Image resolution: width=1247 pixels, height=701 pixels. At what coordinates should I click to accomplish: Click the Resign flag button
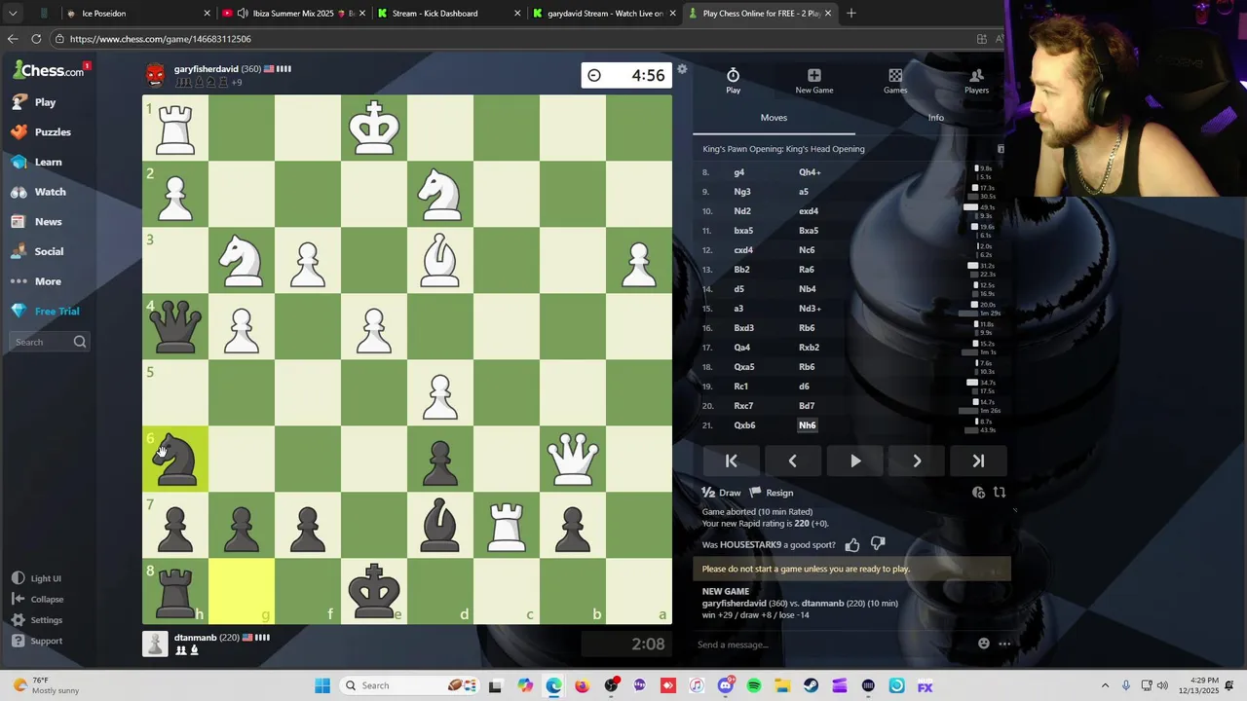click(x=772, y=493)
